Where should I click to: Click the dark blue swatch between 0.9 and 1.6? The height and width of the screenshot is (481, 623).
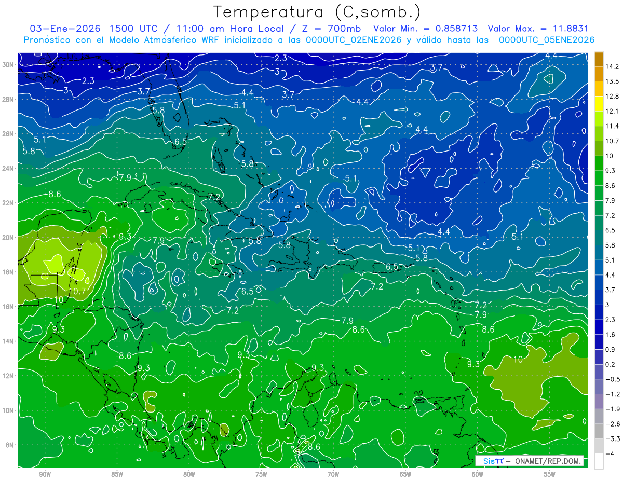pos(599,342)
